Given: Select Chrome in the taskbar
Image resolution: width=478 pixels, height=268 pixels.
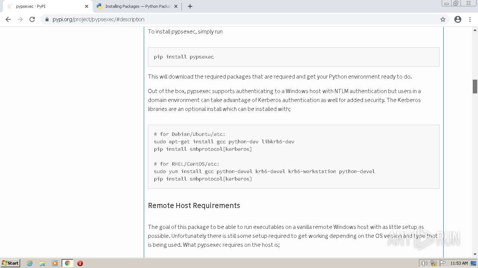Looking at the screenshot, I should [x=67, y=263].
